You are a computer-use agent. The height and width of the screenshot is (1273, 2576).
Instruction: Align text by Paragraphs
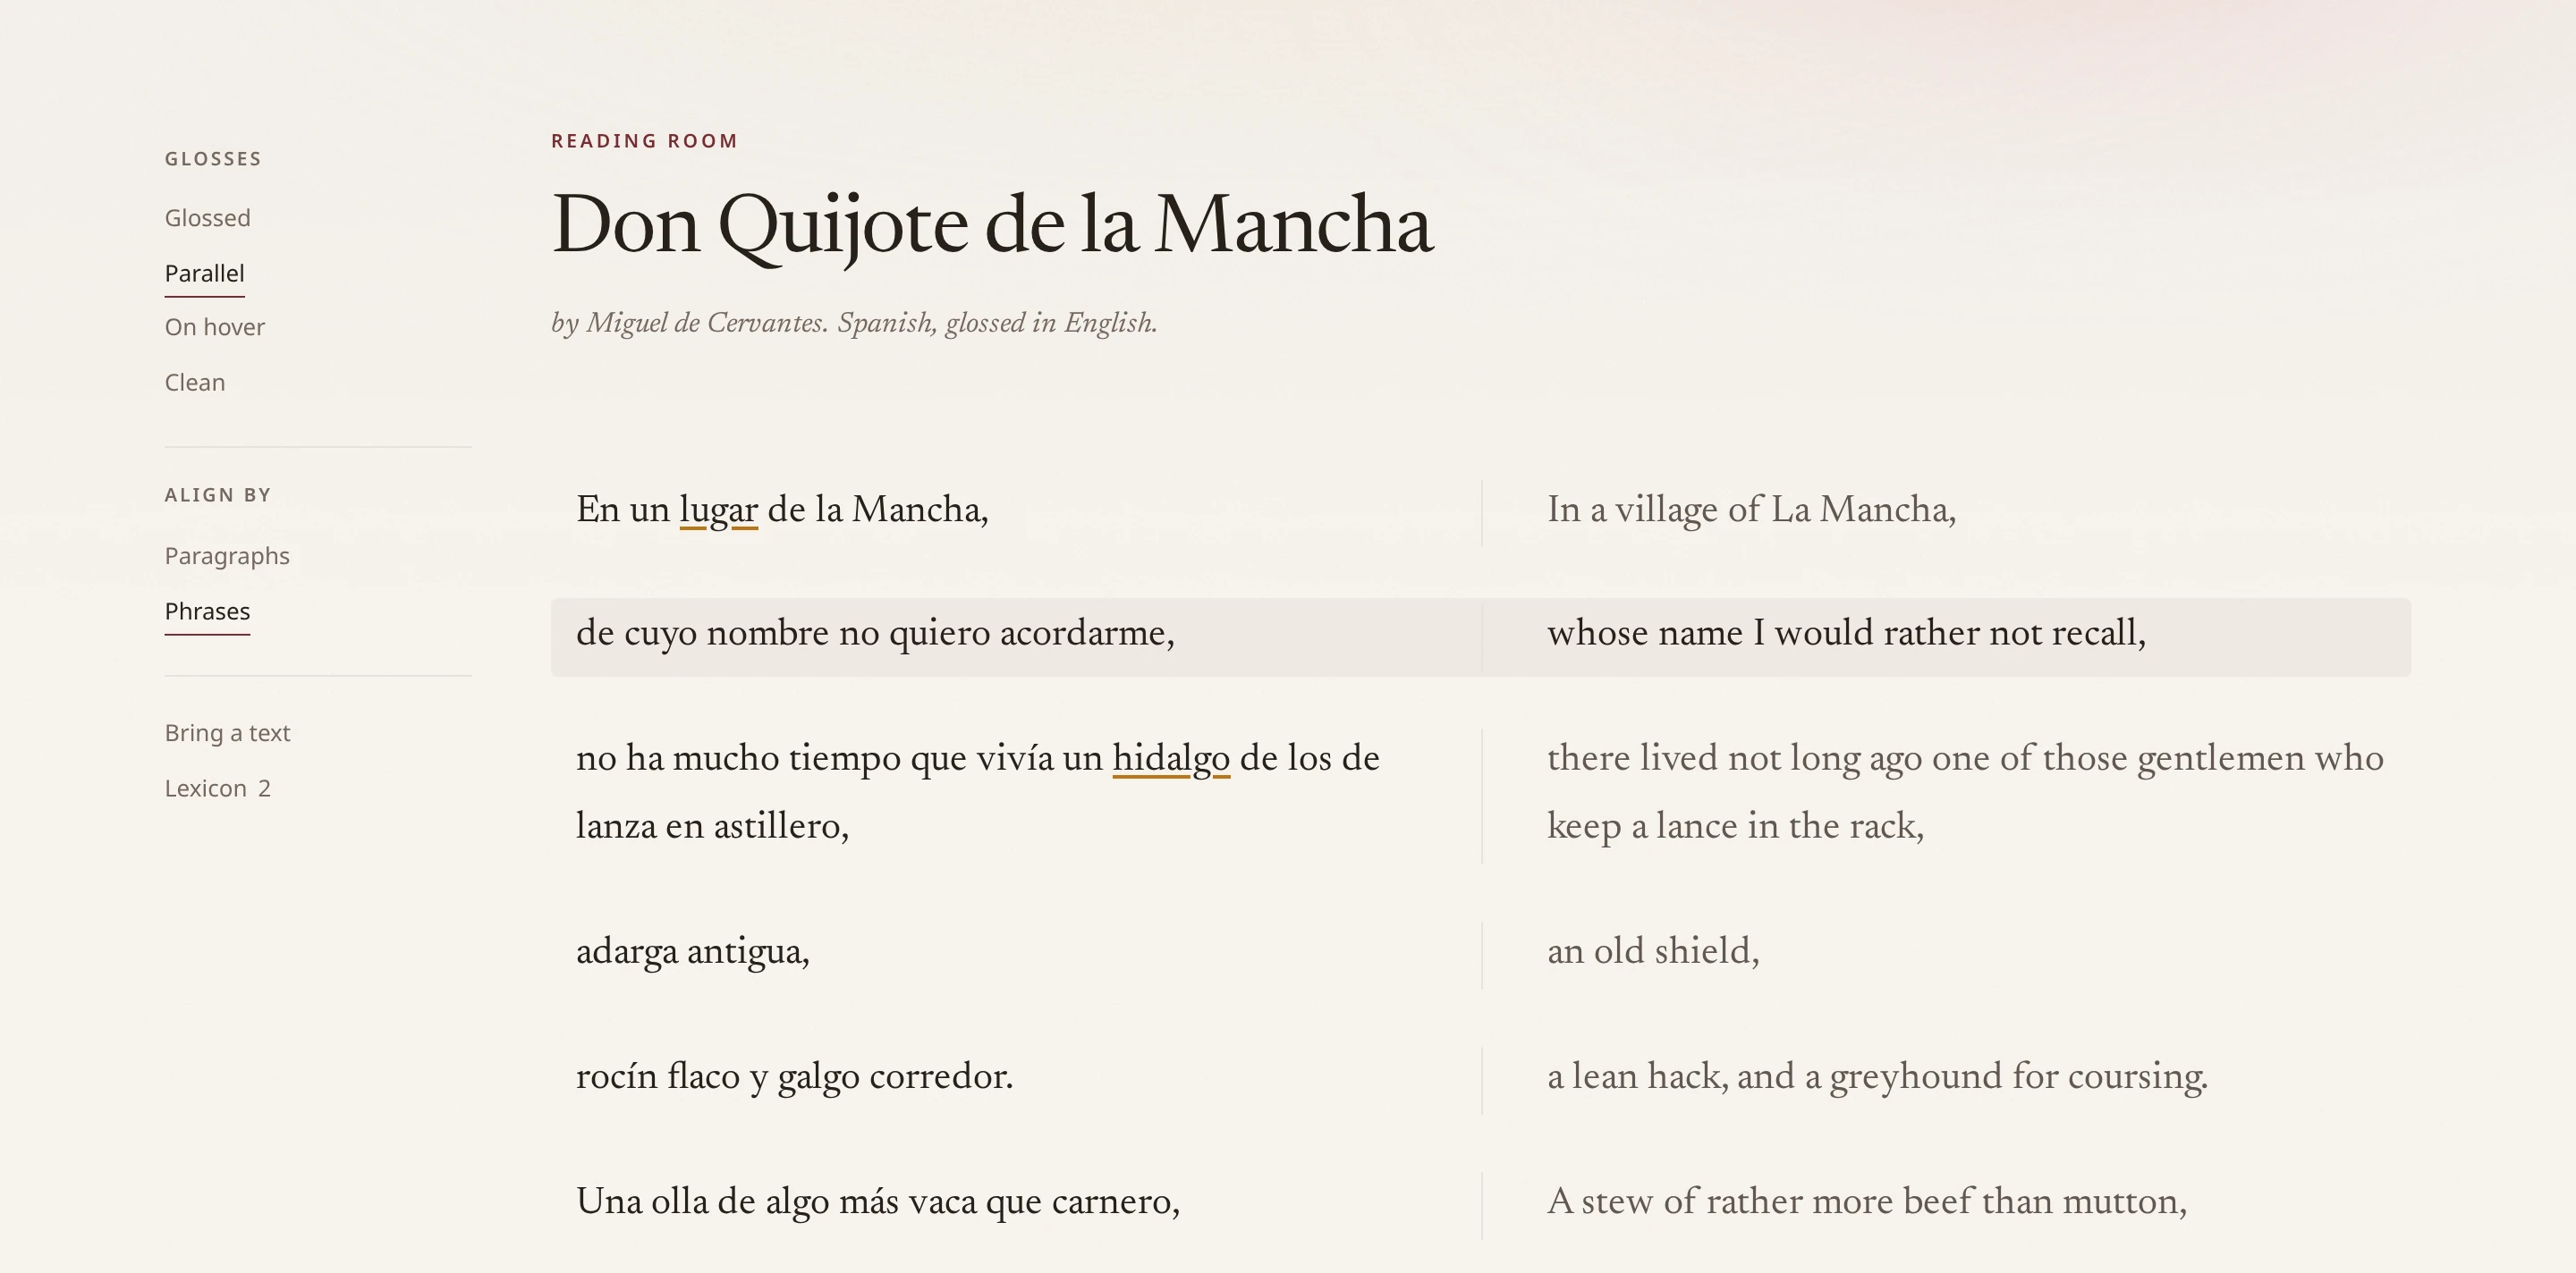(227, 555)
